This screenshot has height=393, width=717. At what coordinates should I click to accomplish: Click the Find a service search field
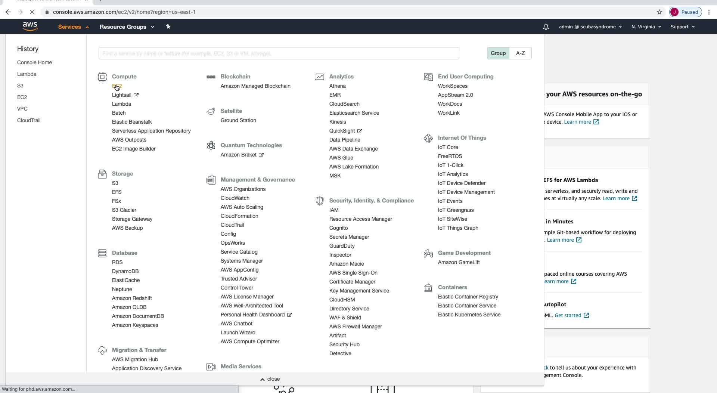pyautogui.click(x=279, y=53)
